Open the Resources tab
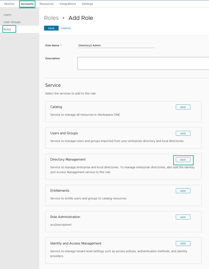 (47, 4)
